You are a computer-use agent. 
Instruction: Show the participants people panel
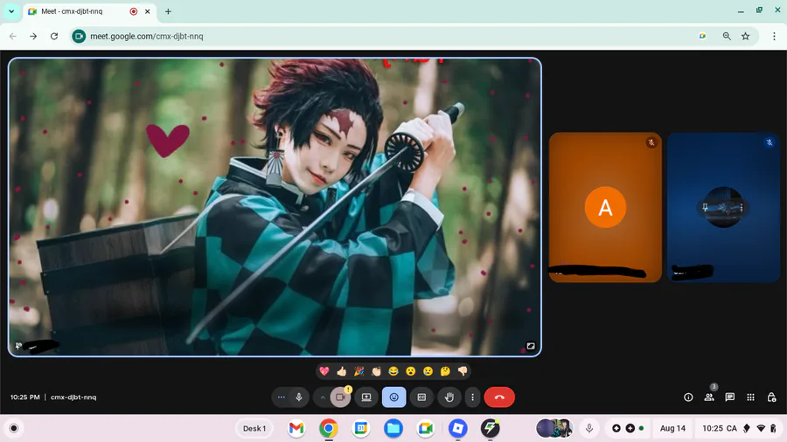tap(709, 397)
